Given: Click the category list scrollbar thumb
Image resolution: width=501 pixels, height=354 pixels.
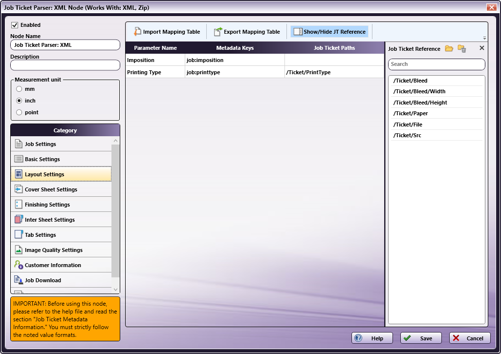Looking at the screenshot, I should pos(116,211).
